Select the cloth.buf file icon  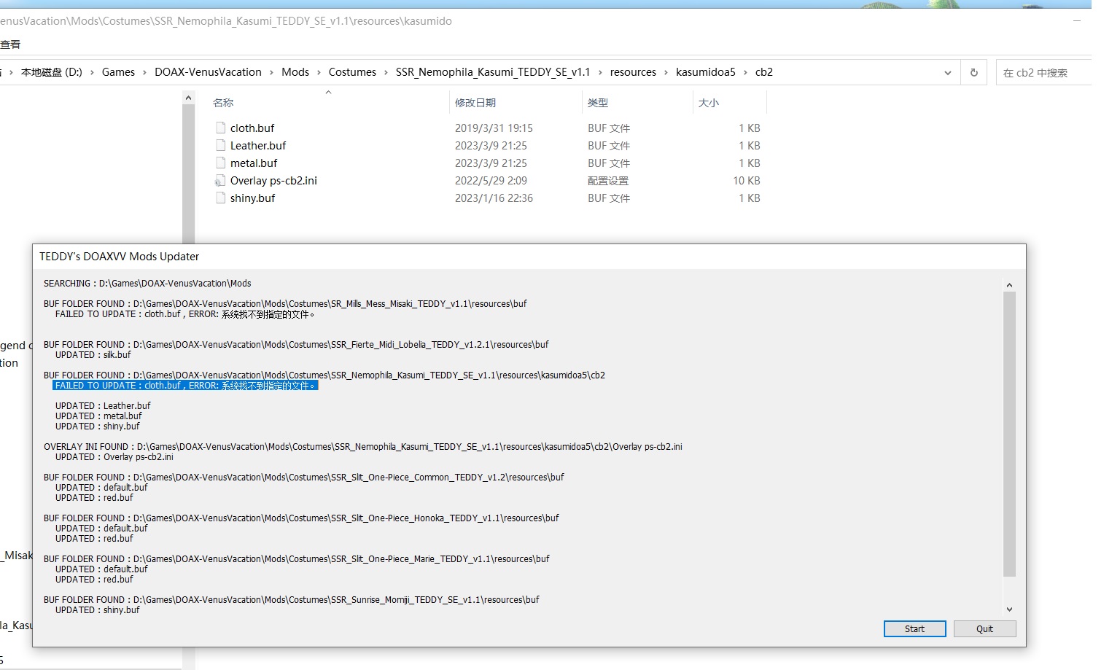[x=221, y=128]
